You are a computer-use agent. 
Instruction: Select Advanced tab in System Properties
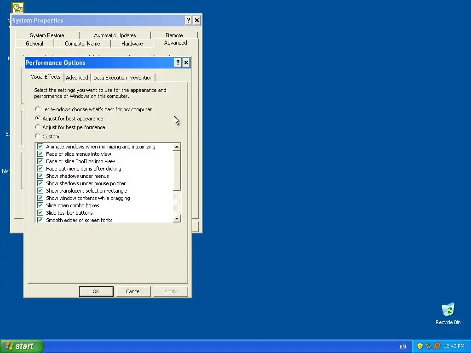[x=175, y=43]
